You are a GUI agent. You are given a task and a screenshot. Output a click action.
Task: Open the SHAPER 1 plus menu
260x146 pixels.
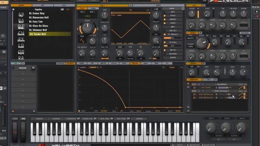click(204, 63)
